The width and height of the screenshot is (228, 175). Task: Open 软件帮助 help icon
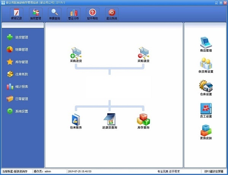click(92, 14)
